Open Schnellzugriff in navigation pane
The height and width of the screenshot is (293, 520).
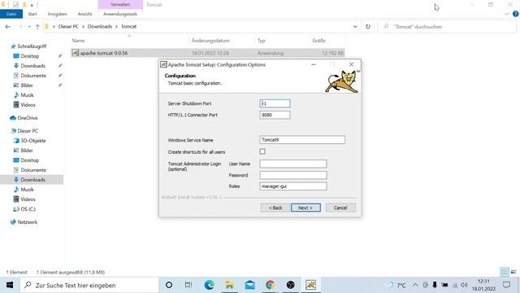coord(32,46)
